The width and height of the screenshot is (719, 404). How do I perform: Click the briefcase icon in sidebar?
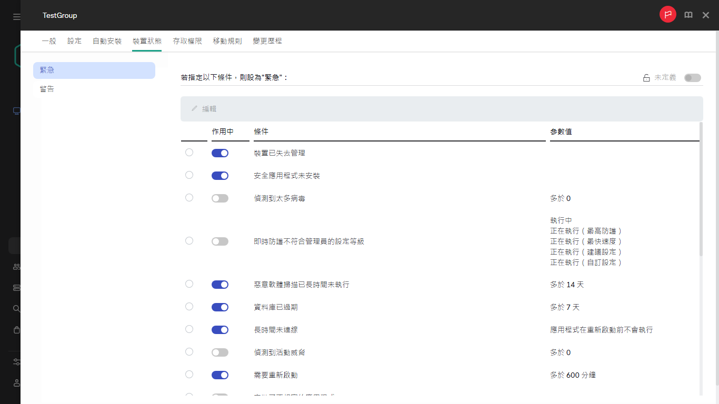[x=16, y=330]
